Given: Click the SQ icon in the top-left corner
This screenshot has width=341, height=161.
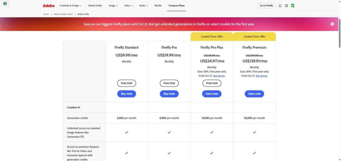Looking at the screenshot, I should click(5, 4).
